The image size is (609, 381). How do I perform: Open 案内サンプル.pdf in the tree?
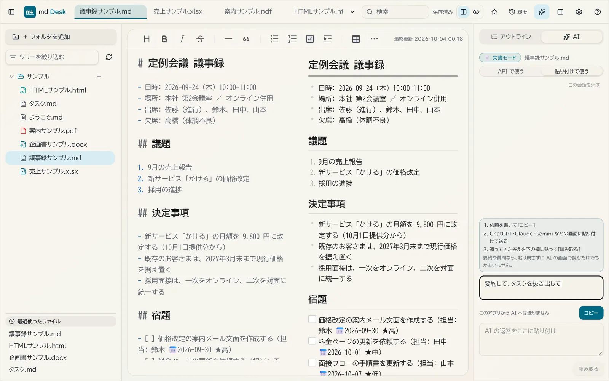click(60, 131)
